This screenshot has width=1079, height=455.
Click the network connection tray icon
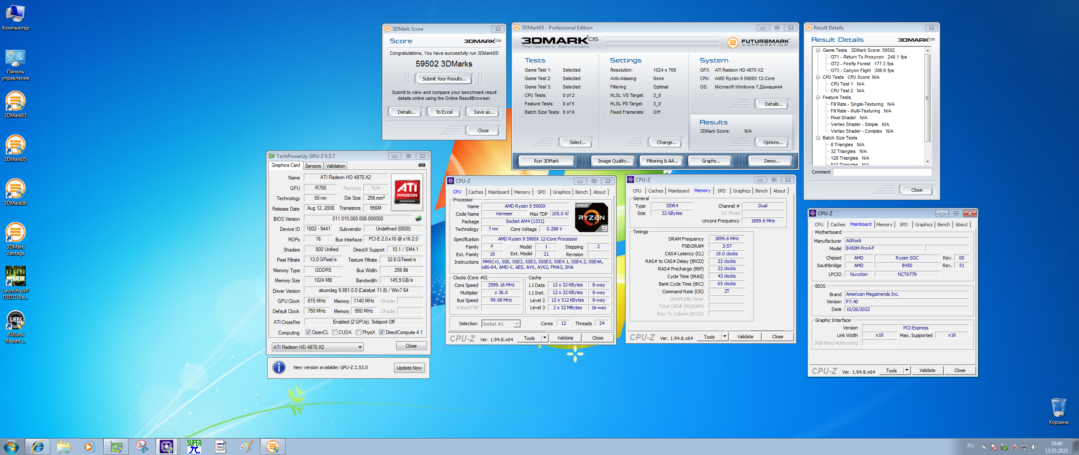(1024, 447)
